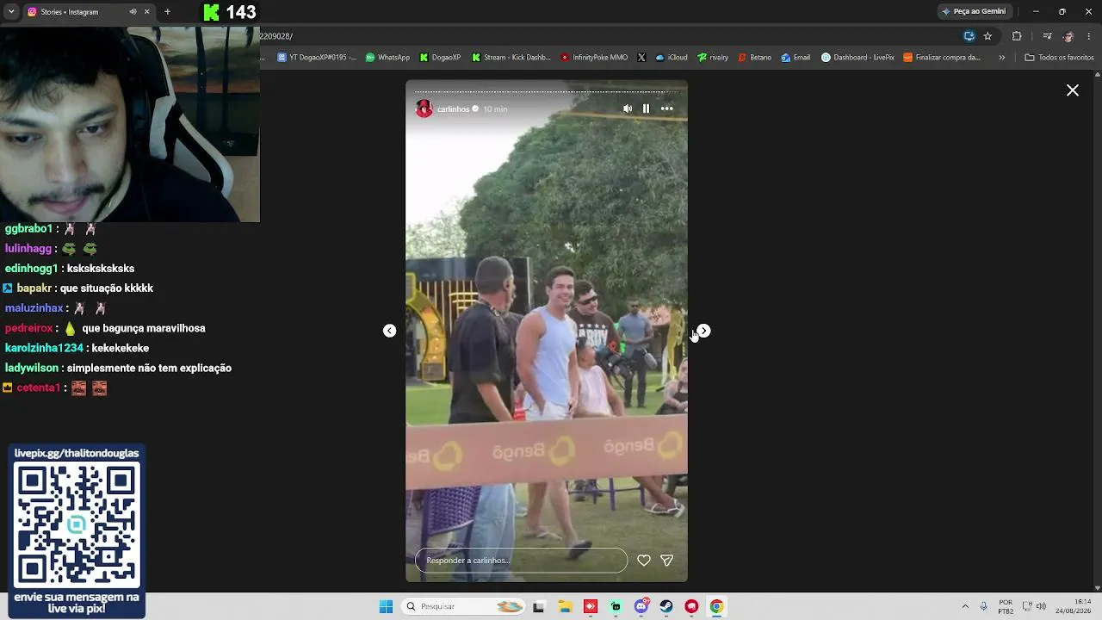Click the 'Responder a carlinhos...' reply field
The height and width of the screenshot is (620, 1102).
521,561
